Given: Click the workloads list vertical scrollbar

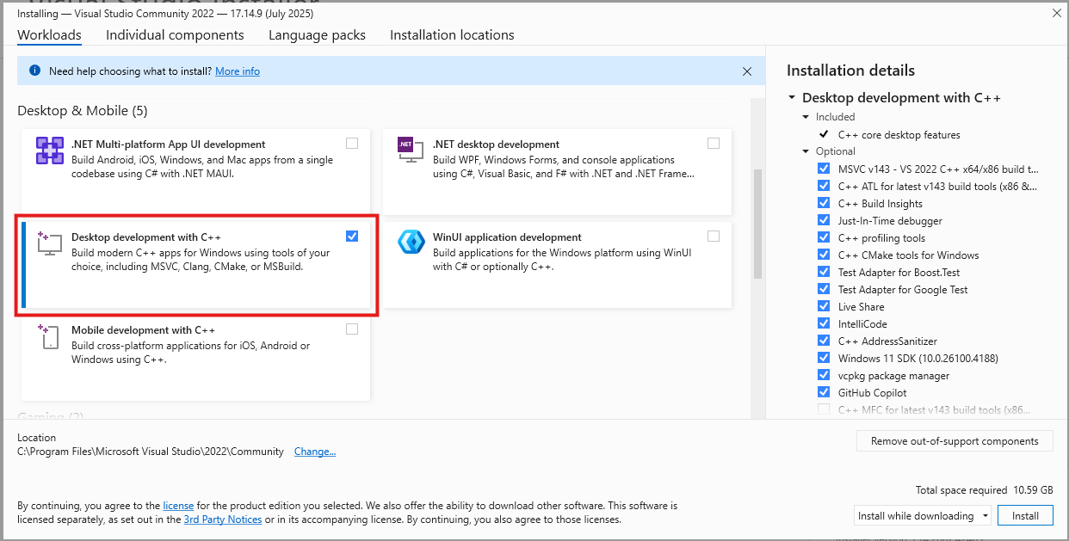Looking at the screenshot, I should coord(757,224).
